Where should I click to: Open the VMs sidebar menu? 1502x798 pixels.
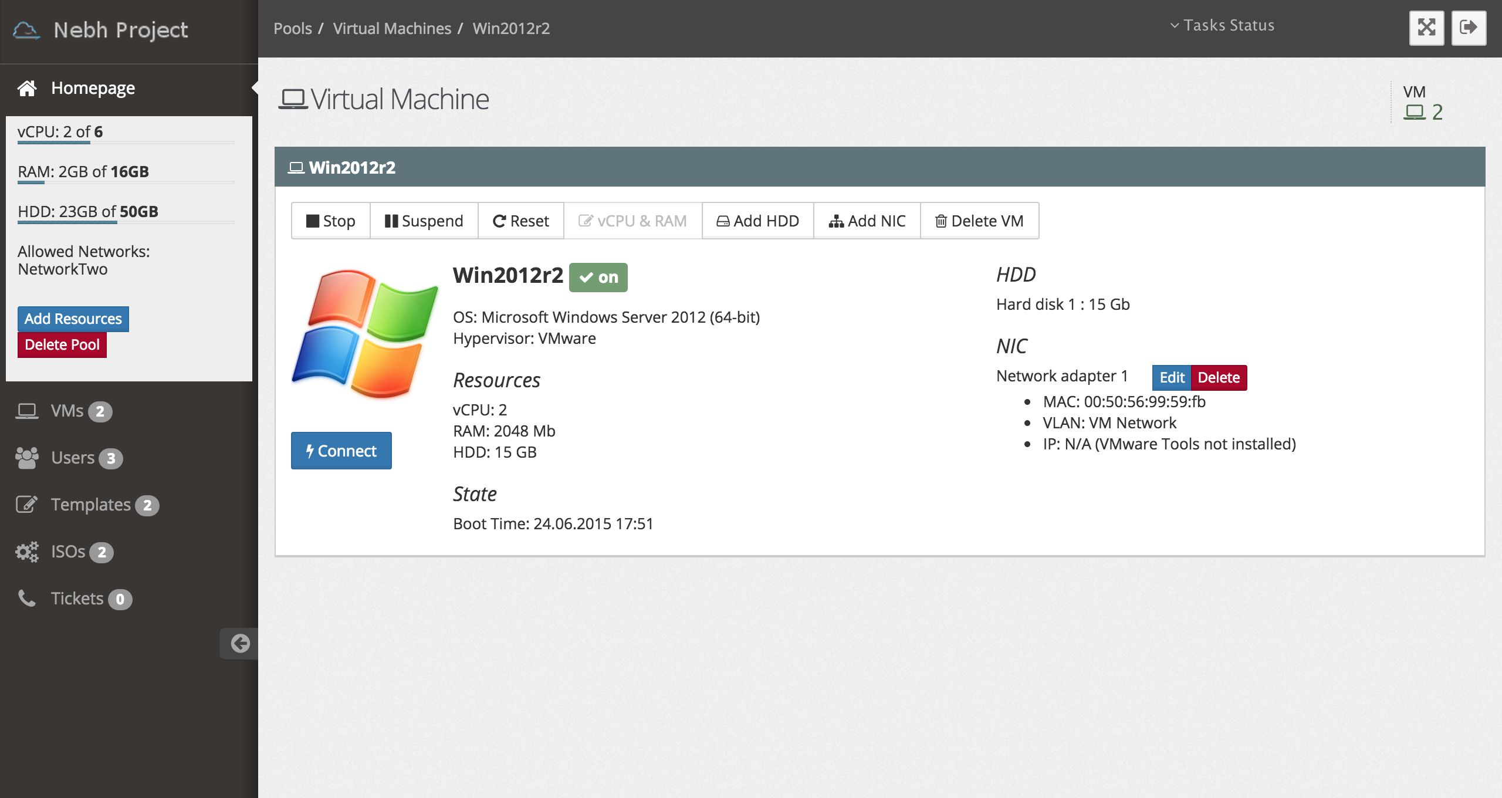tap(67, 411)
